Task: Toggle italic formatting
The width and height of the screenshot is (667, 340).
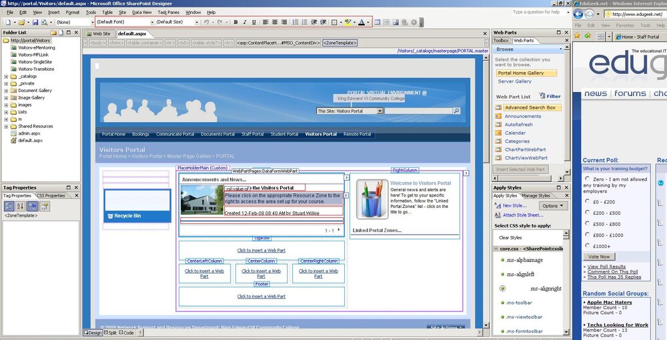Action: pyautogui.click(x=245, y=22)
